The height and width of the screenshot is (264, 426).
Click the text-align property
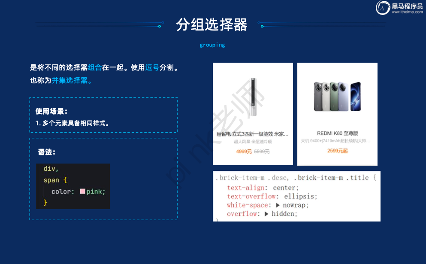[245, 188]
